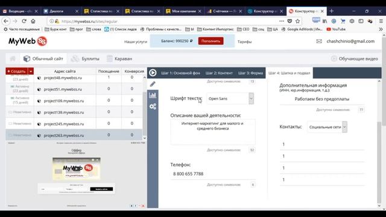This screenshot has height=217, width=386.
Task: Open the gears settings icon in sidebar
Action: click(153, 107)
